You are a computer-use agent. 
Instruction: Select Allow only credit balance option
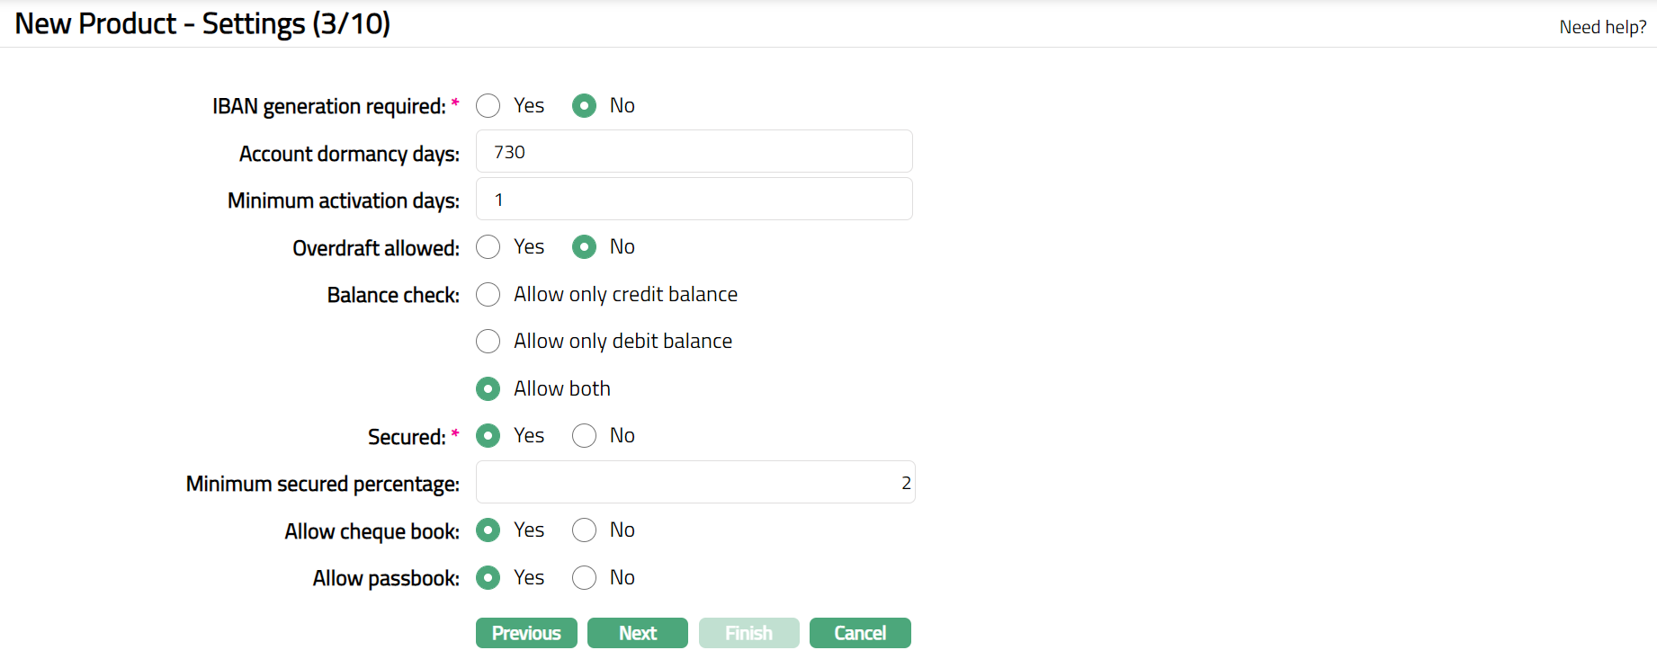click(x=488, y=295)
